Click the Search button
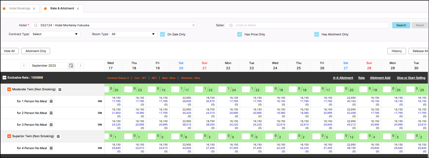 (x=401, y=25)
